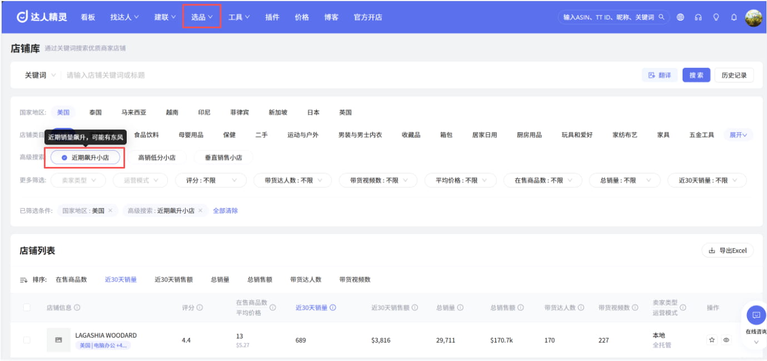Sort the list by 总销售额
The height and width of the screenshot is (361, 767).
(260, 280)
